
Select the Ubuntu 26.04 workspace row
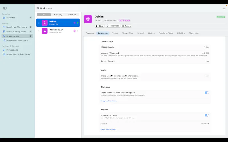coord(58,31)
